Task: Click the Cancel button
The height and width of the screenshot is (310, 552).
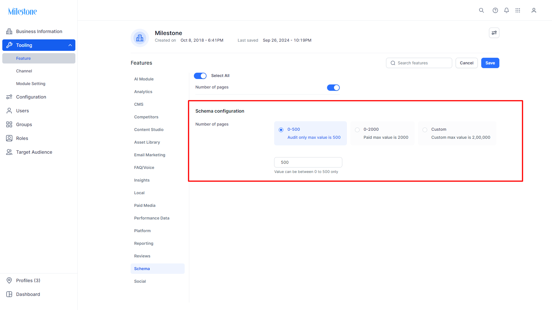Action: point(467,63)
